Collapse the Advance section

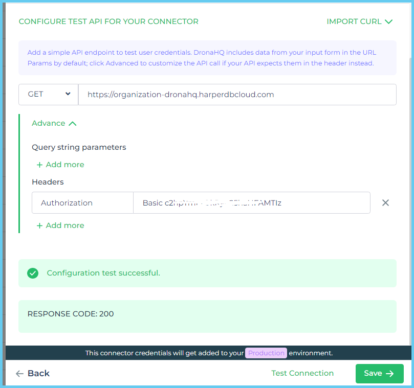54,123
